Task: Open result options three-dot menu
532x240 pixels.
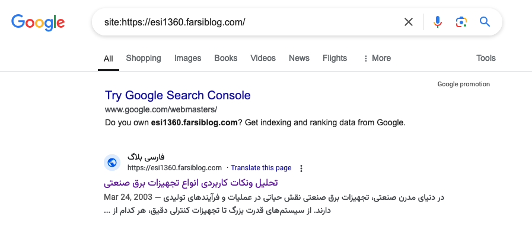Action: coord(301,168)
